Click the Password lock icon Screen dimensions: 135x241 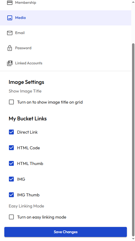[x=10, y=48]
